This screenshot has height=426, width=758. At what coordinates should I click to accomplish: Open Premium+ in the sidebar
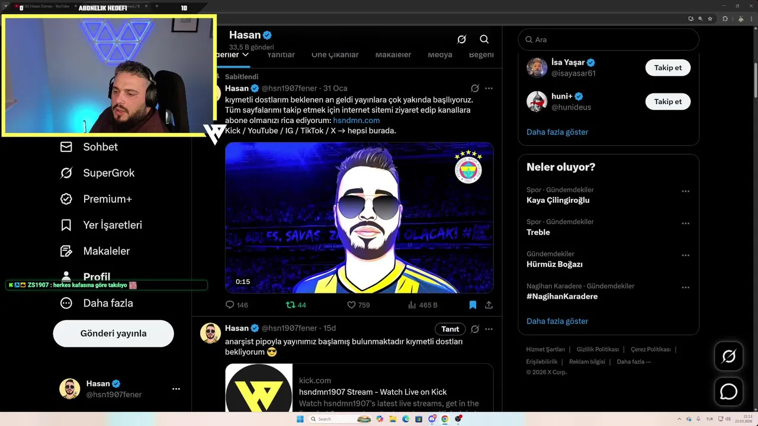[95, 199]
